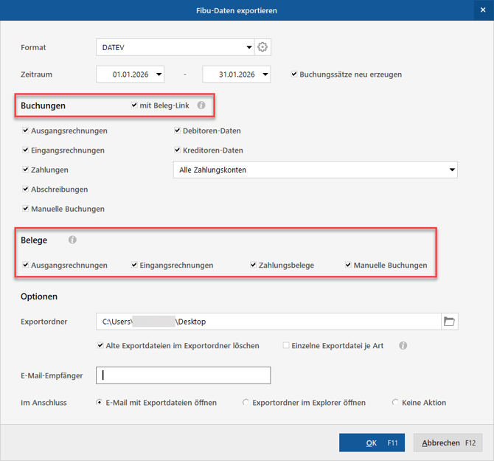This screenshot has height=461, width=494.
Task: Click info icon next to mit Beleg-Link
Action: pos(201,105)
